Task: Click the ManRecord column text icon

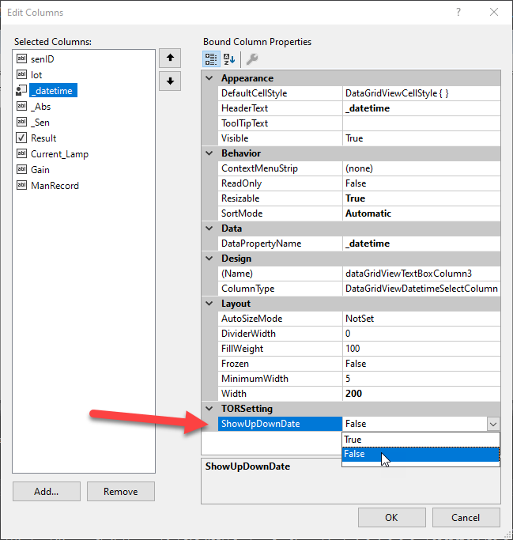Action: coord(21,185)
